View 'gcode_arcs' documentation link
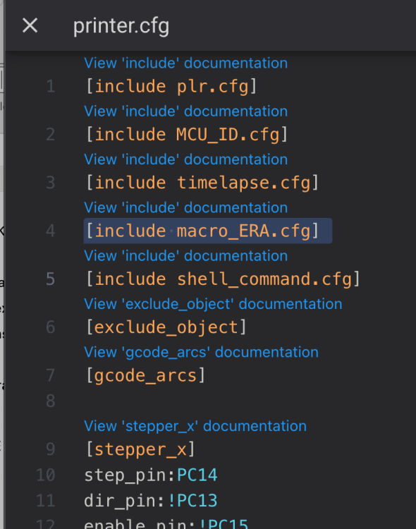This screenshot has width=416, height=529. coord(201,353)
